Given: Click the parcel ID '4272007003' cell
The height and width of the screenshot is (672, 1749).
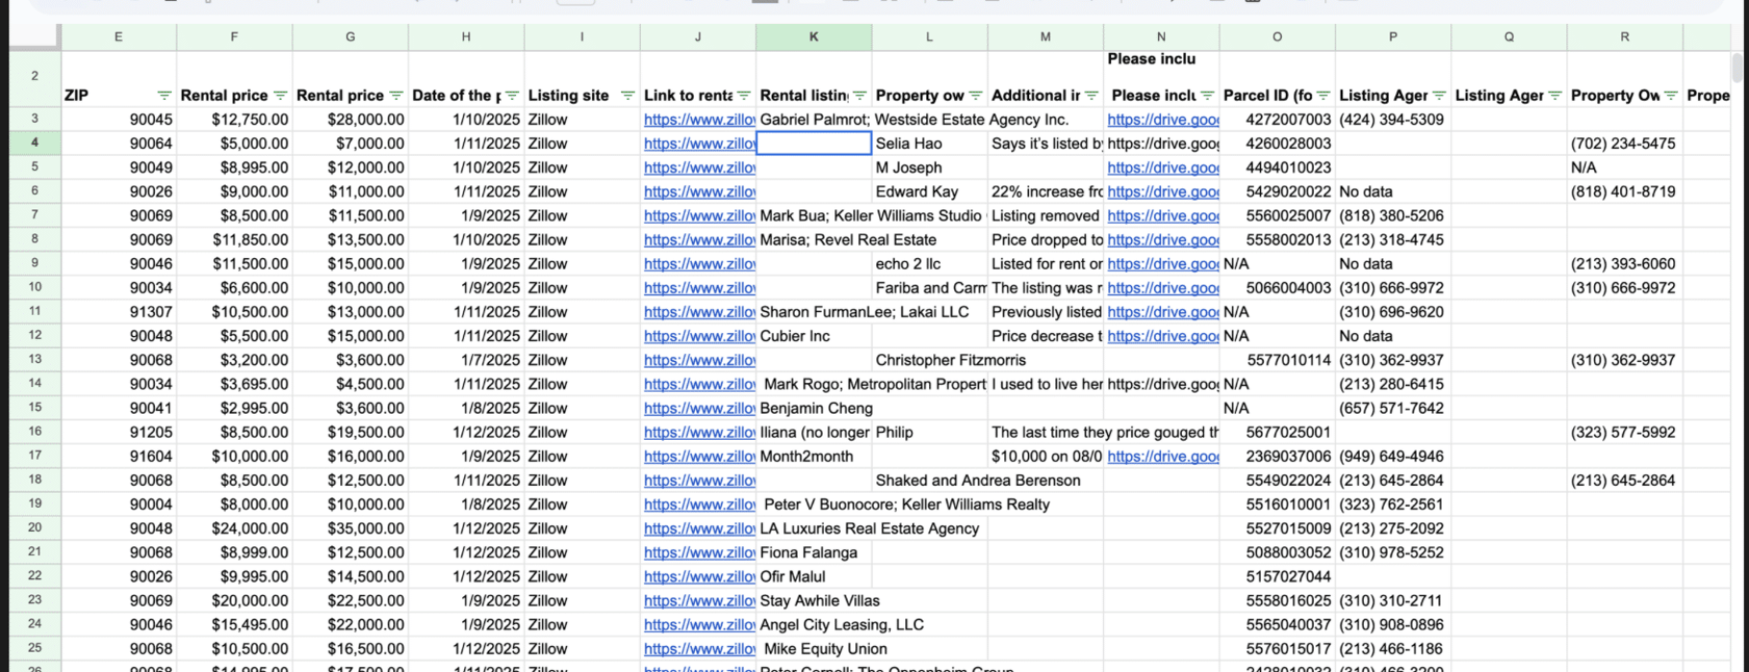Looking at the screenshot, I should pos(1277,120).
